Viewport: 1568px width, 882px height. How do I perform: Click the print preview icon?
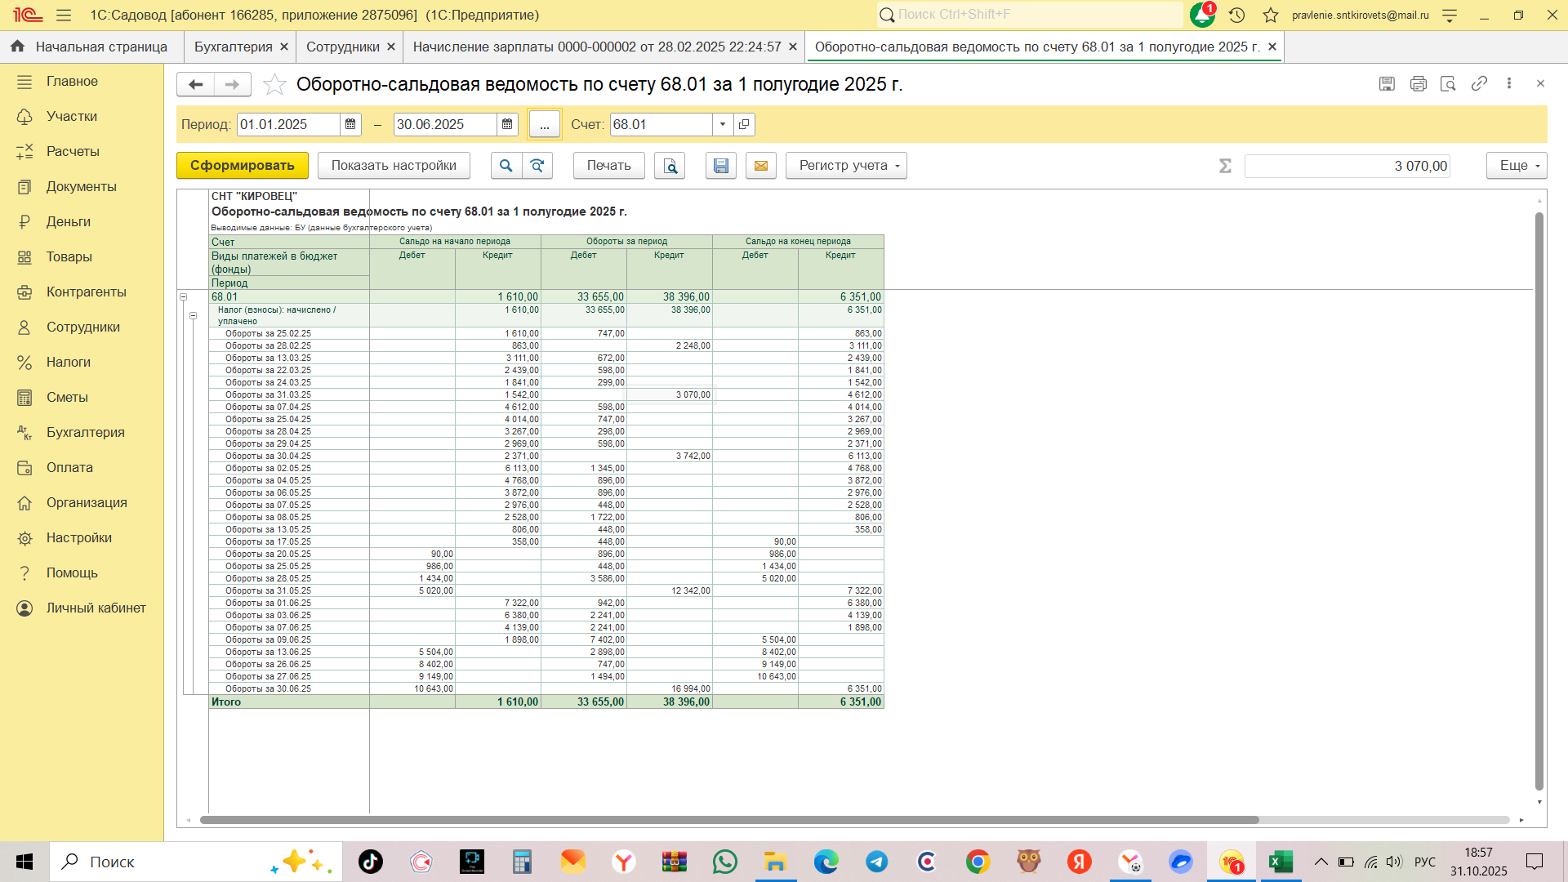point(670,166)
